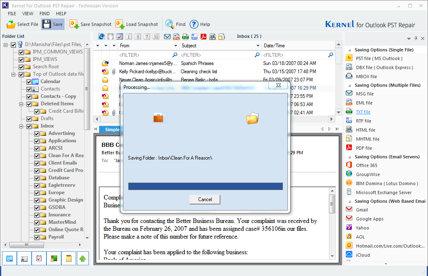
Task: Open the VIEW menu
Action: tap(28, 14)
